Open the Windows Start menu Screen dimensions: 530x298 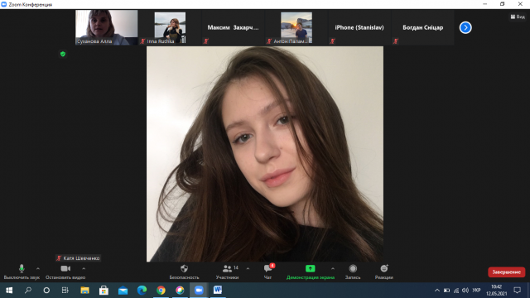tap(9, 291)
